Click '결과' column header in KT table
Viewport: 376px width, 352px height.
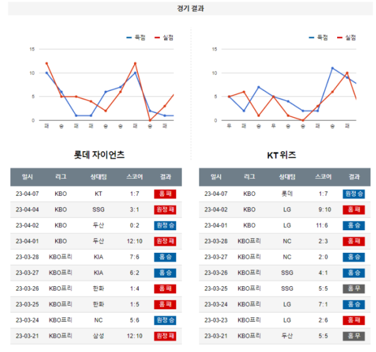pos(354,177)
